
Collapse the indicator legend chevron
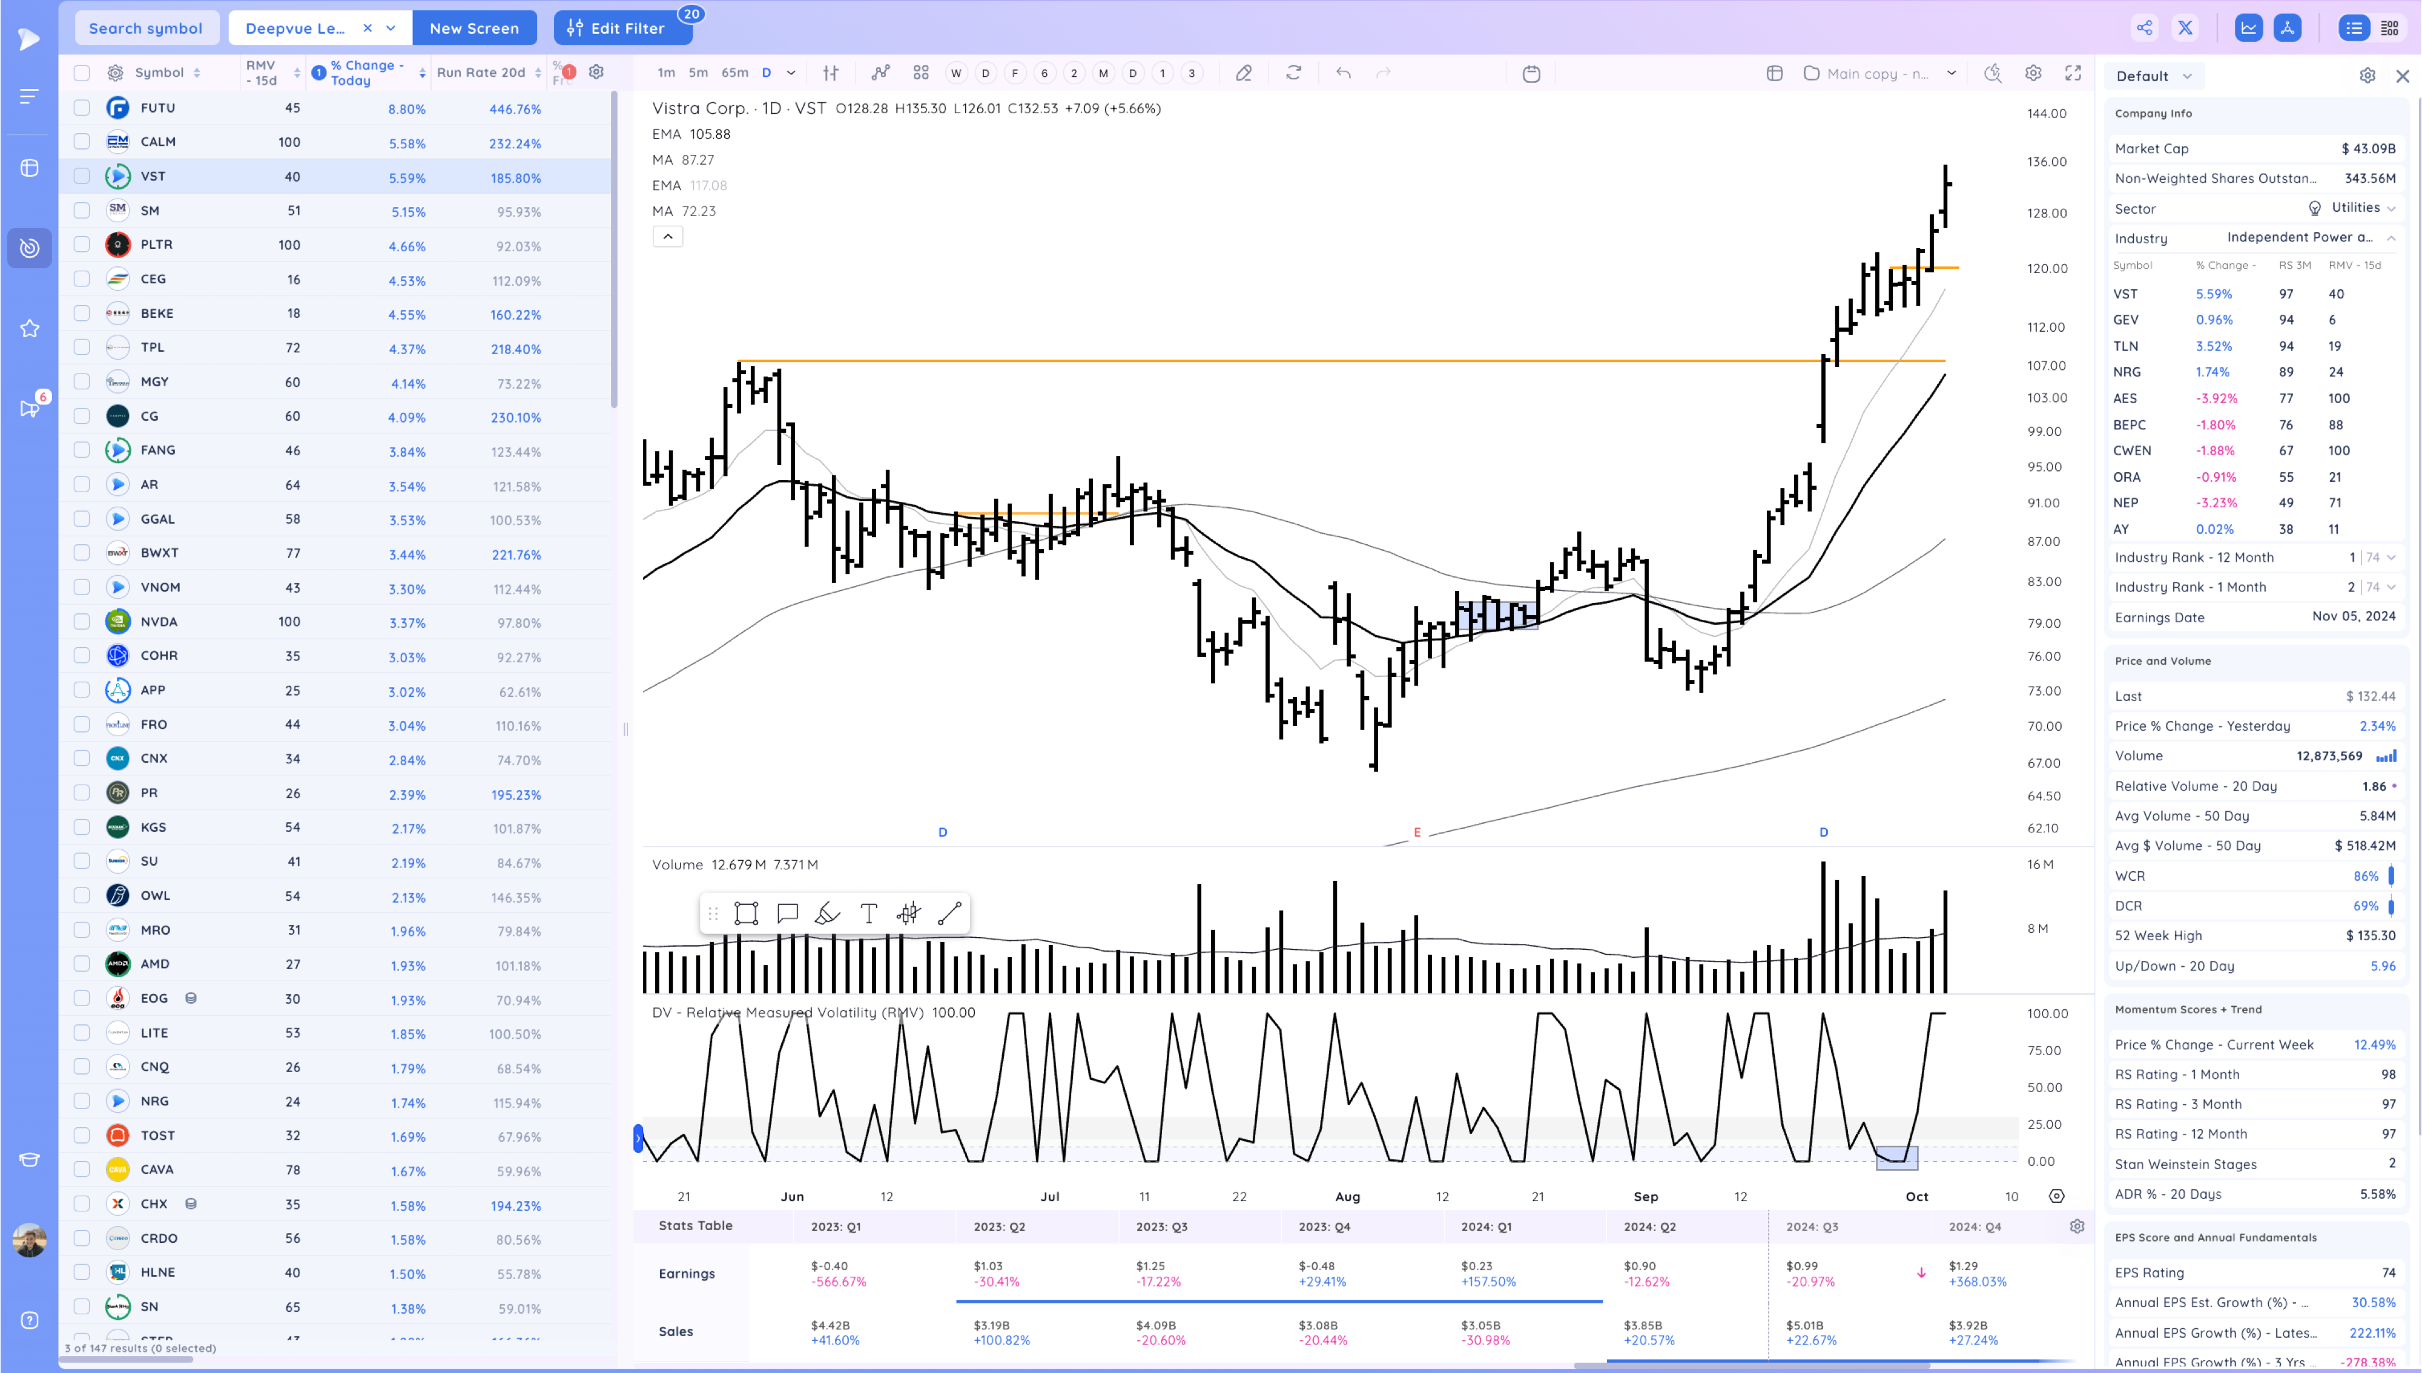point(668,237)
